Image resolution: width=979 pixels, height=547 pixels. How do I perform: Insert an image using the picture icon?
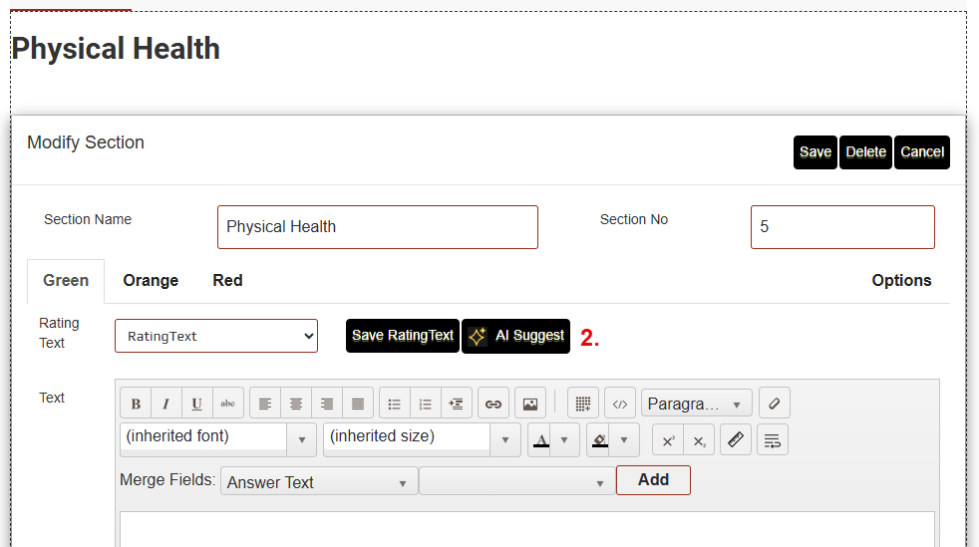click(530, 404)
